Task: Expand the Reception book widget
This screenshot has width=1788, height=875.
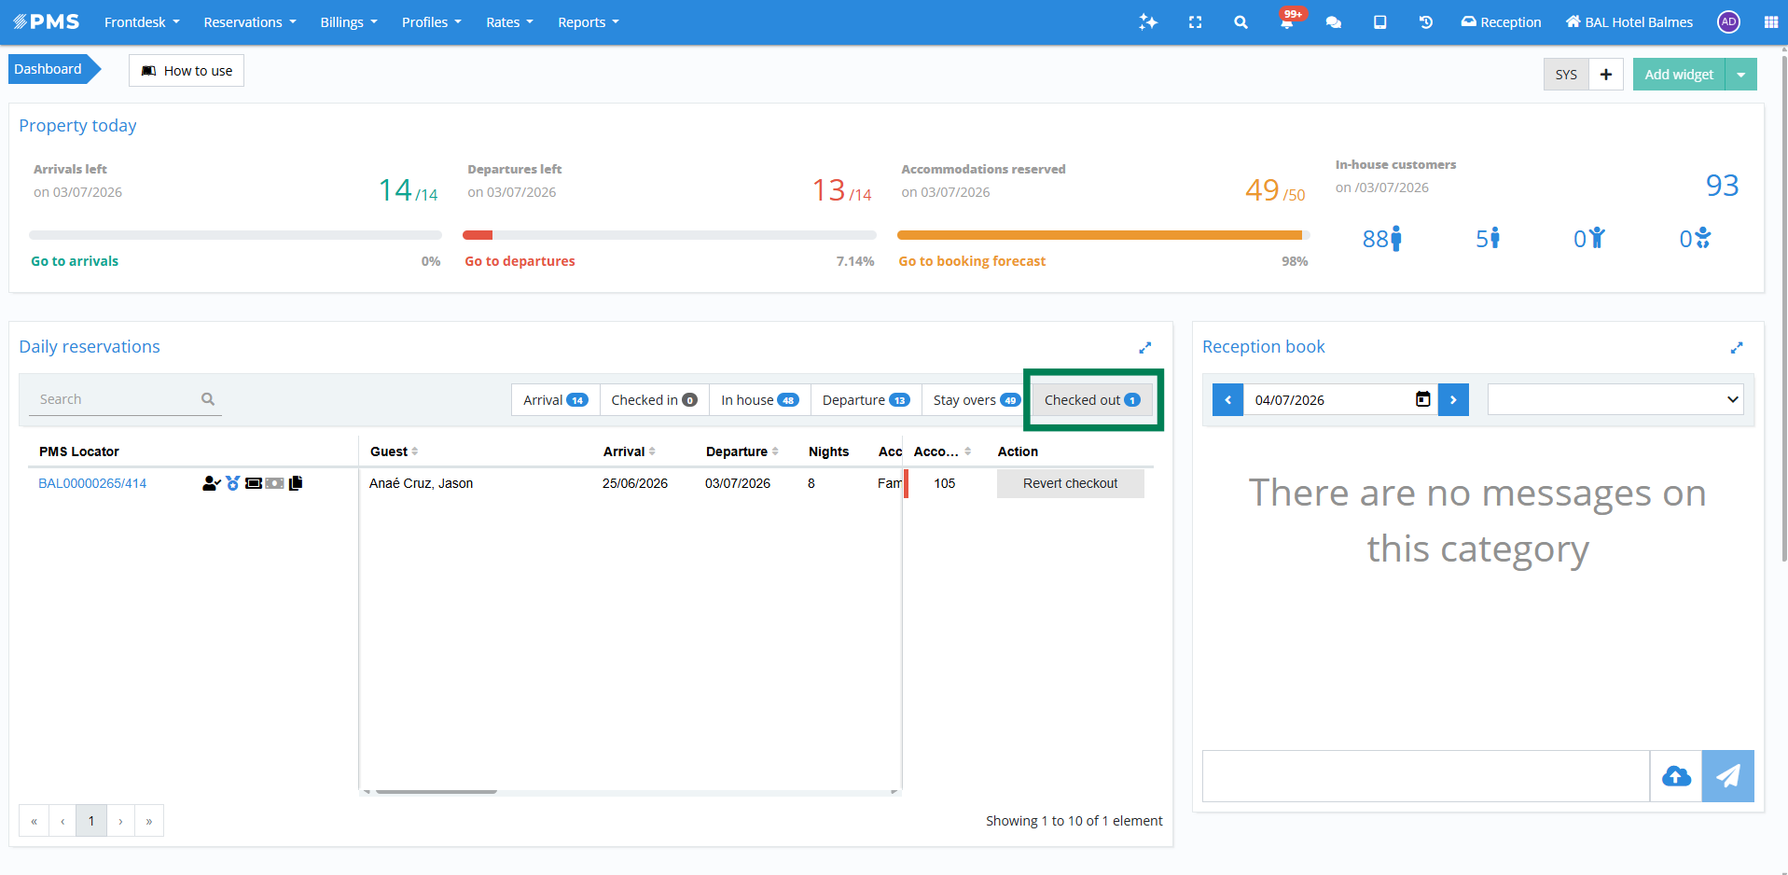Action: (x=1737, y=348)
